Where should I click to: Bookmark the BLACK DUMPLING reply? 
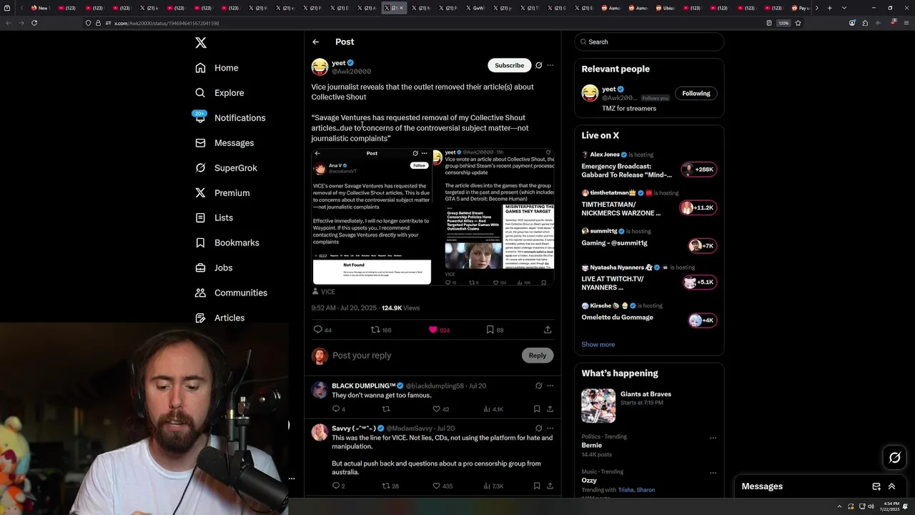pos(536,409)
